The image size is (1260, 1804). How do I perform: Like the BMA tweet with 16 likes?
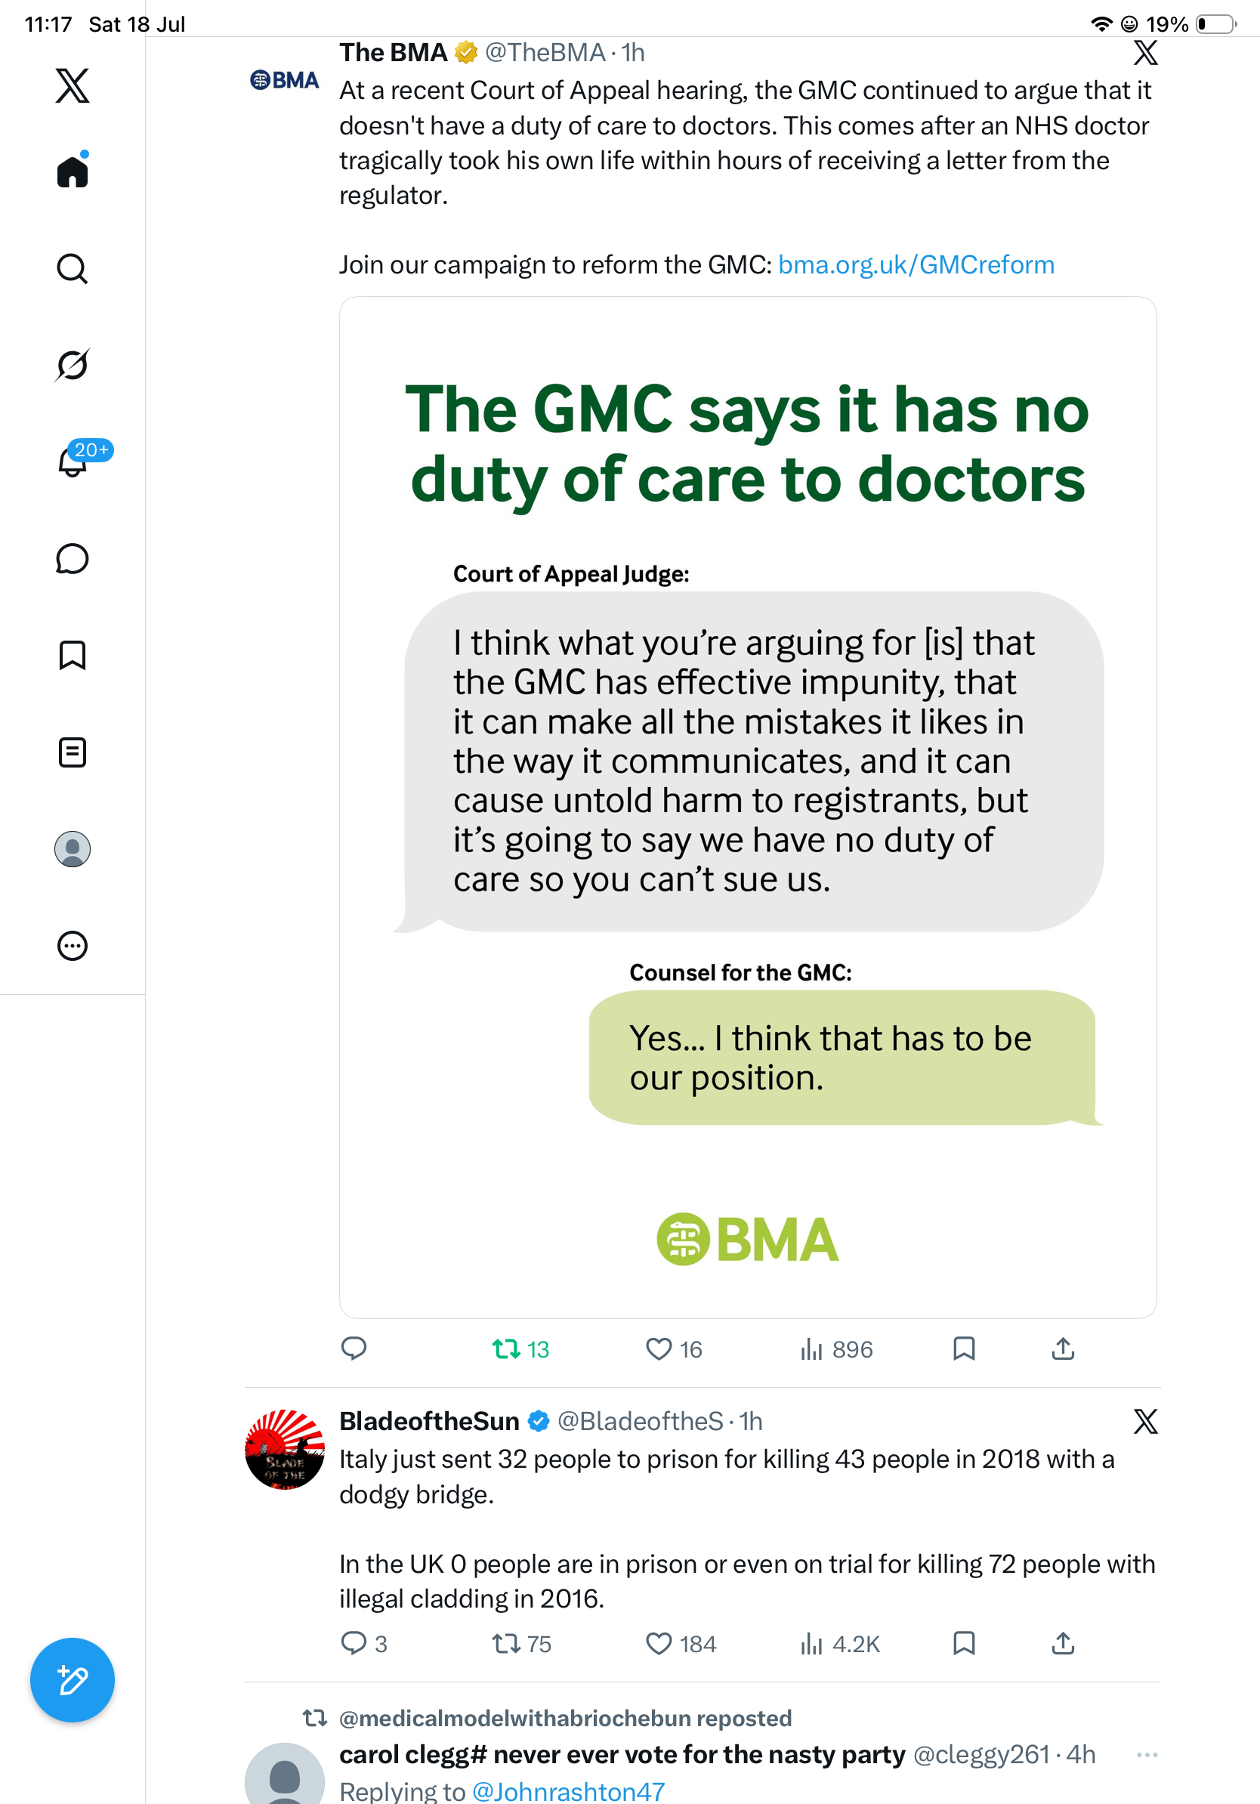click(673, 1349)
